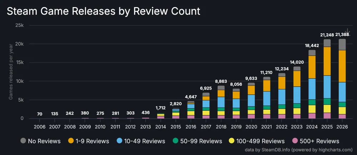Image resolution: width=357 pixels, height=155 pixels.
Task: Select the orange 1-9 Reviews segment for 2021
Action: (x=267, y=86)
